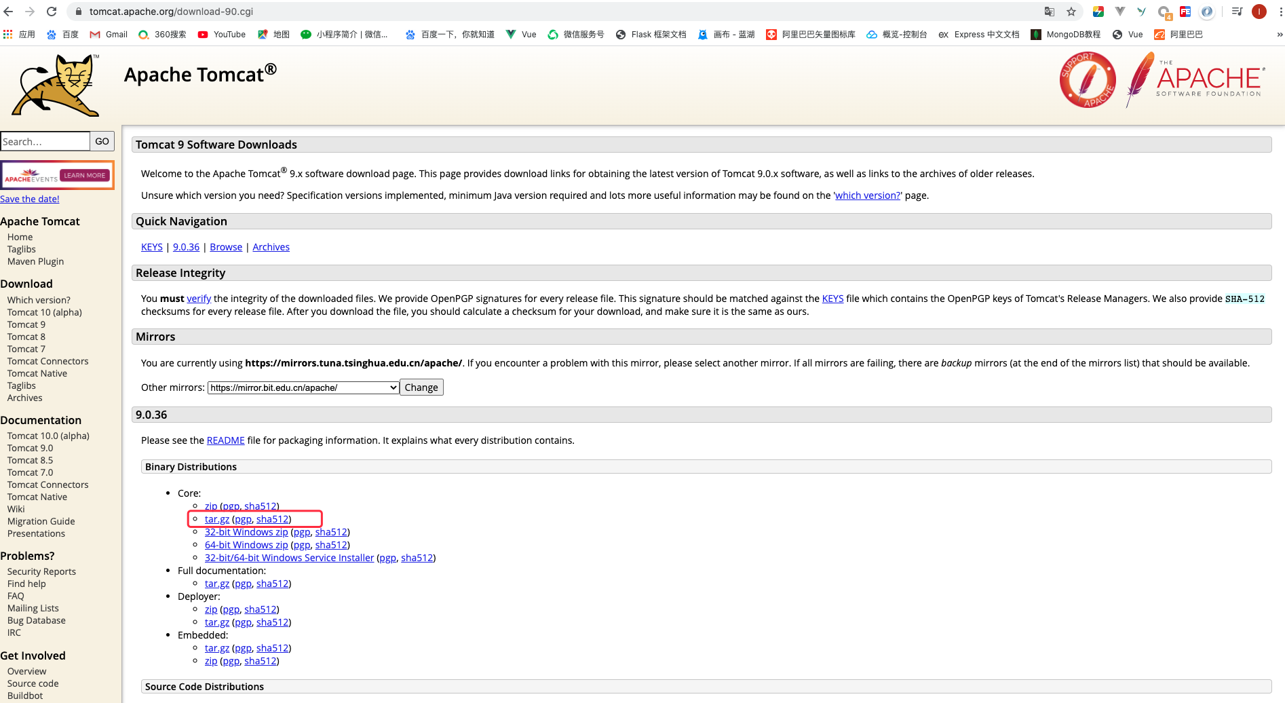This screenshot has width=1285, height=703.
Task: Open the 阿里巴巴矢量图标库 bookmark
Action: pyautogui.click(x=811, y=35)
